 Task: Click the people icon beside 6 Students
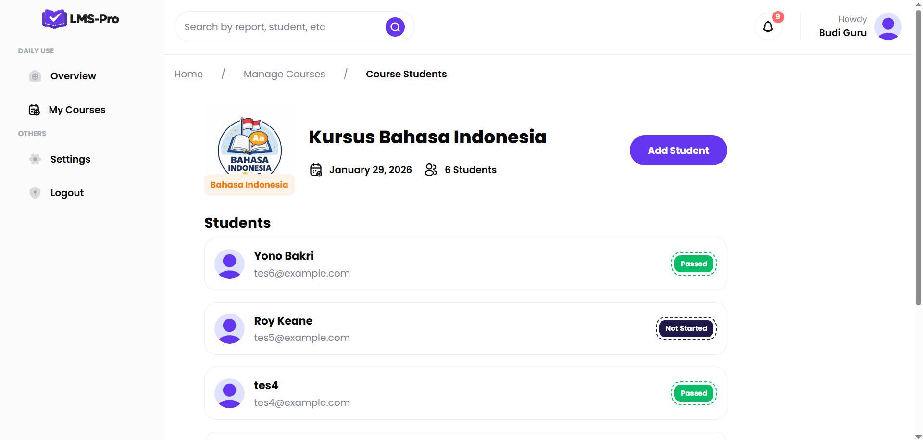tap(431, 170)
